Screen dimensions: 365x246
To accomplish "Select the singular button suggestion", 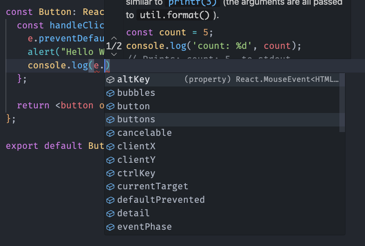I will tap(133, 106).
